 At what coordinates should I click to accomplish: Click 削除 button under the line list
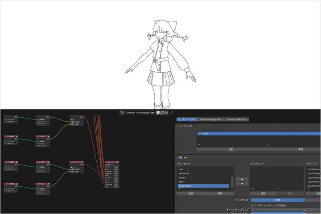pos(293,149)
